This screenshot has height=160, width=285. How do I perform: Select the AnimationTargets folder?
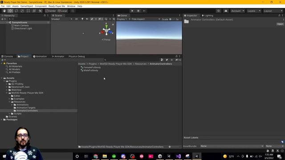coord(24,108)
